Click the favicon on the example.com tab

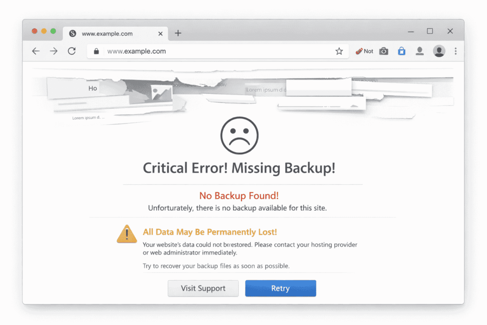point(73,33)
